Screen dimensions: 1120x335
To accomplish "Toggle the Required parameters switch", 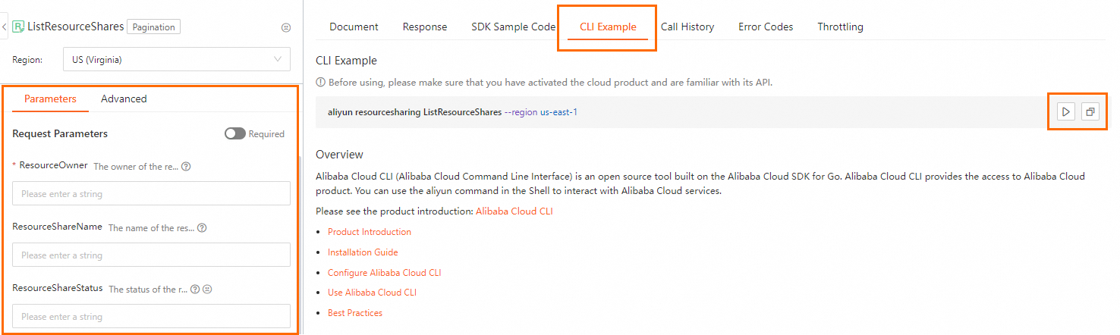I will 235,134.
